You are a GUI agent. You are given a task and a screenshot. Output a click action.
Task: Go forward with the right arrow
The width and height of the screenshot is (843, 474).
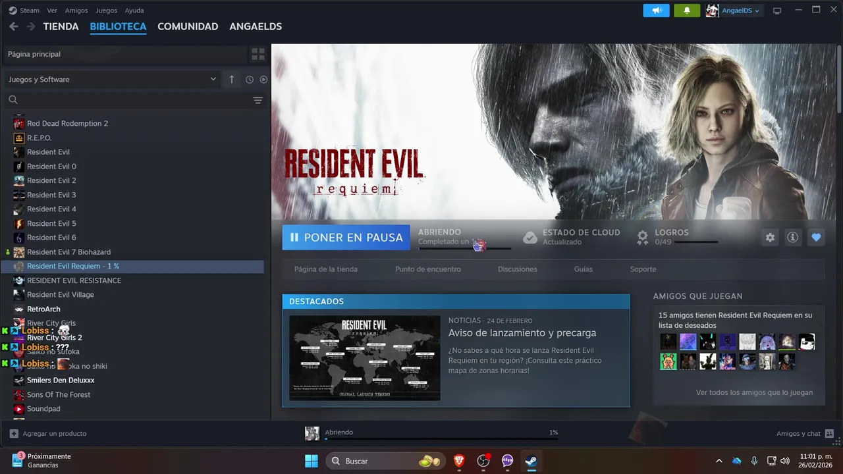(31, 26)
